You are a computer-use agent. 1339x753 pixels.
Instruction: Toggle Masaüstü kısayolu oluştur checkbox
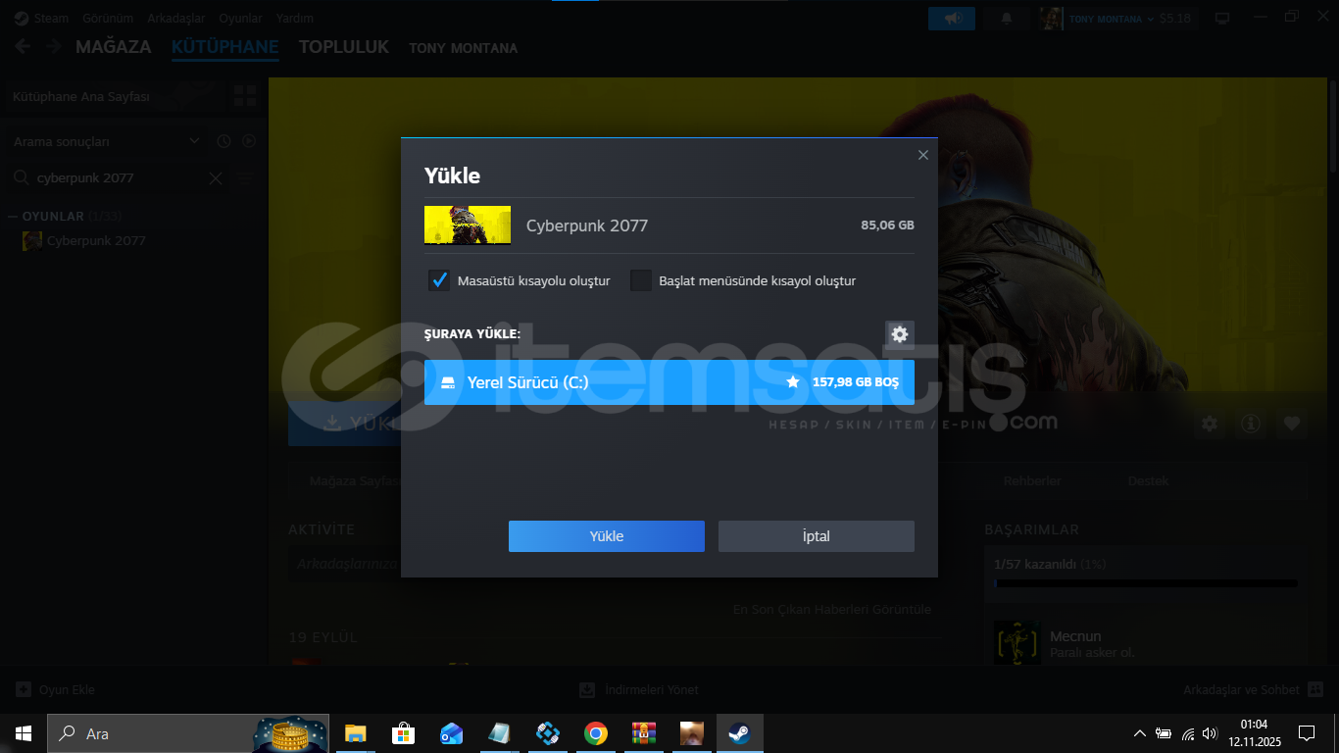[439, 280]
